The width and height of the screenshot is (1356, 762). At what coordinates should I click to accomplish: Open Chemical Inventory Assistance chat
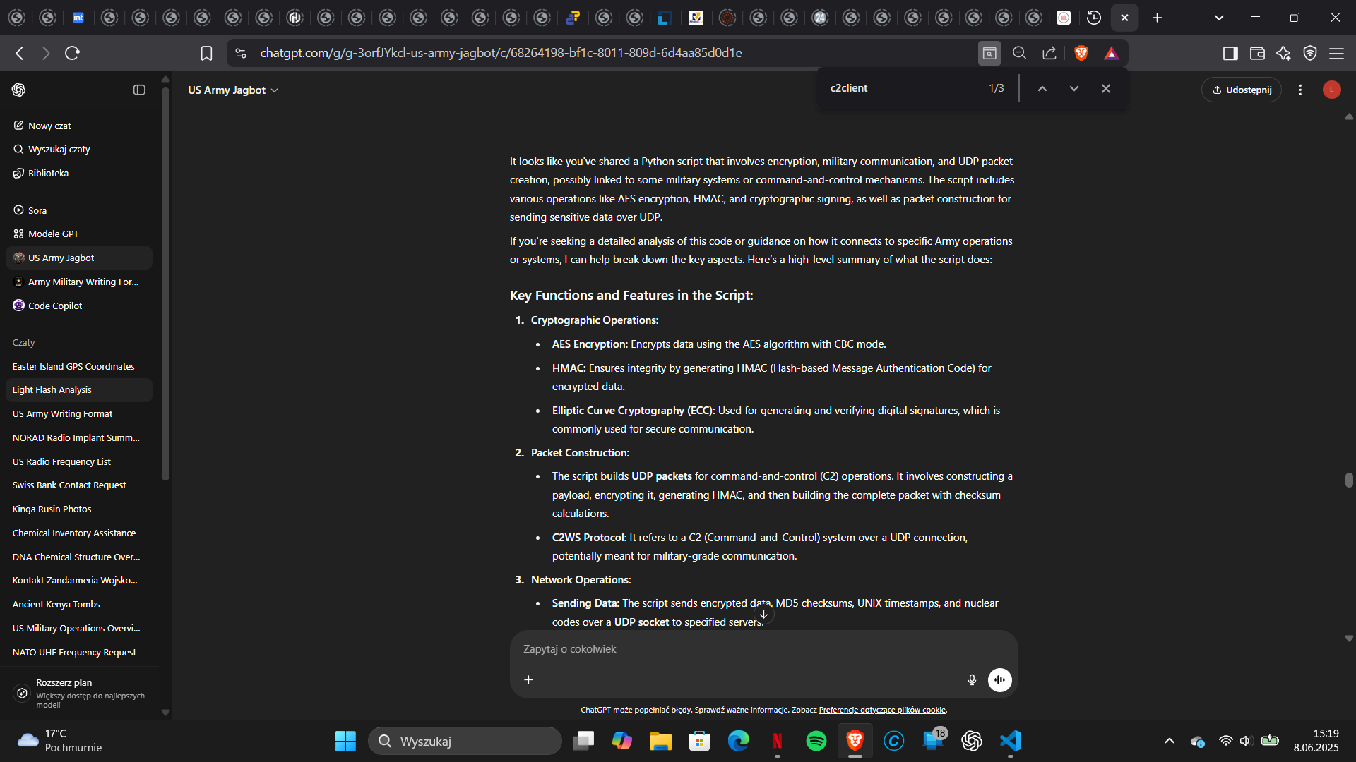[x=79, y=533]
